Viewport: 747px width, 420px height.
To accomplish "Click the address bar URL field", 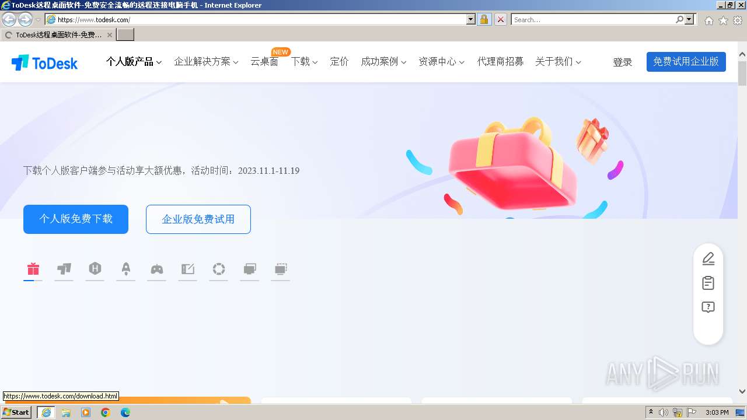I will (x=261, y=19).
